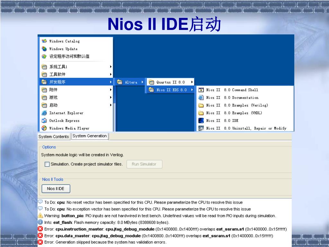This screenshot has height=247, width=329.
Task: Launch the Nios II 8.0 IDE icon
Action: pyautogui.click(x=201, y=121)
